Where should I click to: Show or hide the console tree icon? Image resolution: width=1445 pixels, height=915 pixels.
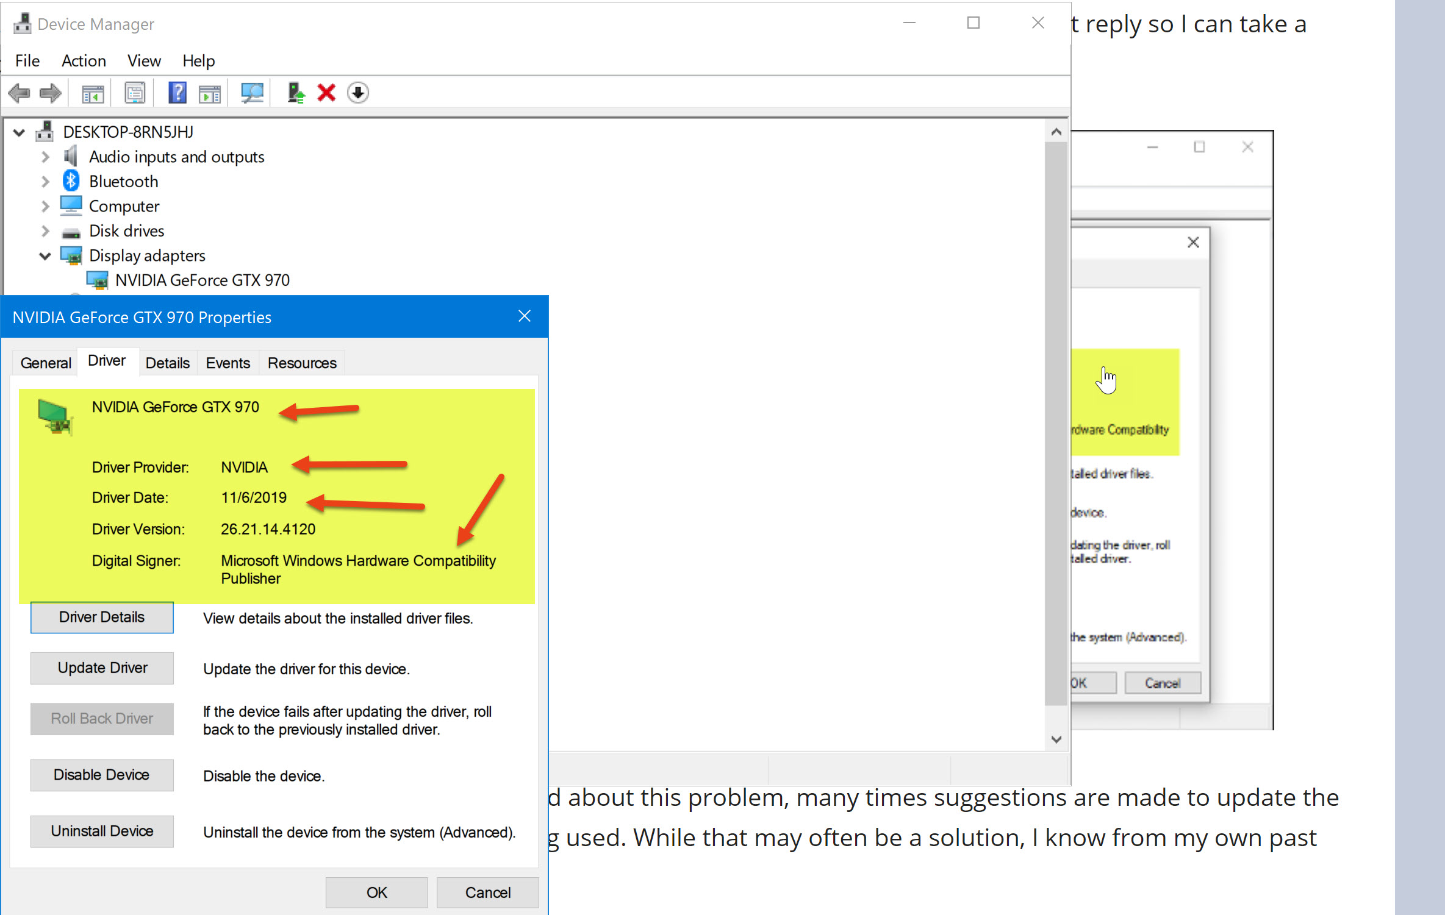[x=93, y=93]
